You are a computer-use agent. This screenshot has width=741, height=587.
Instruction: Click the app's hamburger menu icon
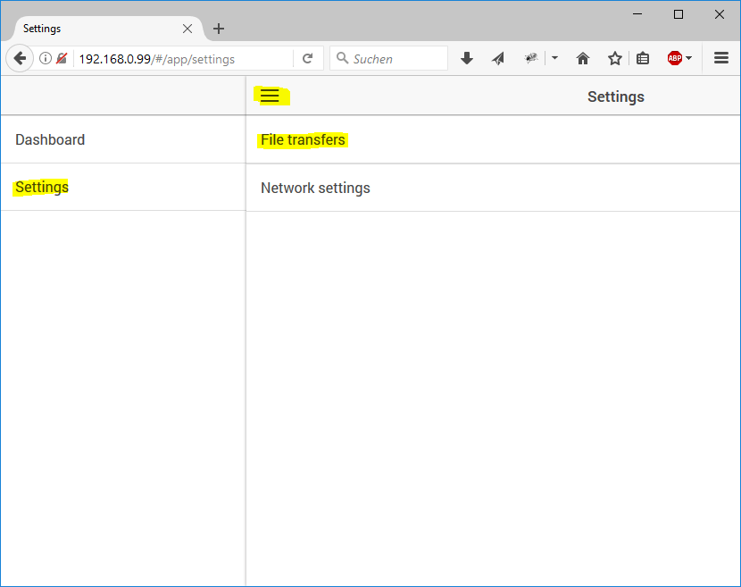point(270,96)
